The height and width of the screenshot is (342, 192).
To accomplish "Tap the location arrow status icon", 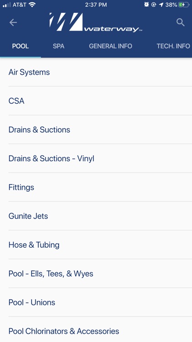I will 162,5.
